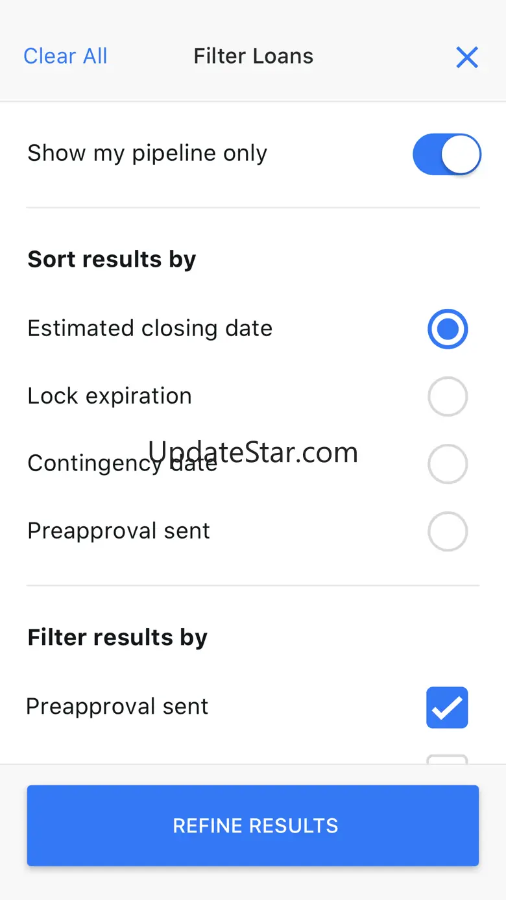Click the 'Filter results by' section heading
506x900 pixels.
pyautogui.click(x=117, y=637)
